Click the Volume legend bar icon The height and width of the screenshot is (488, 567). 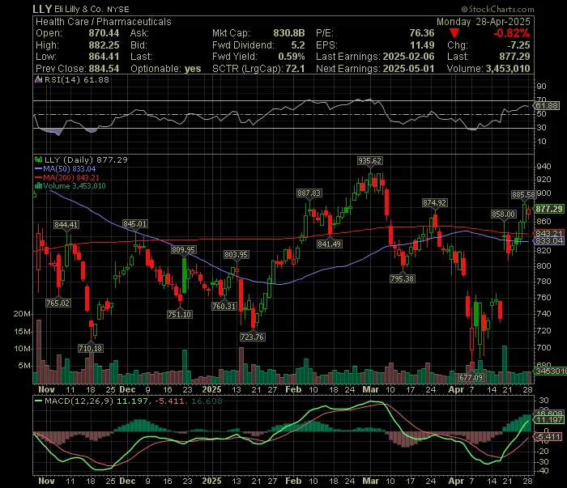(38, 186)
